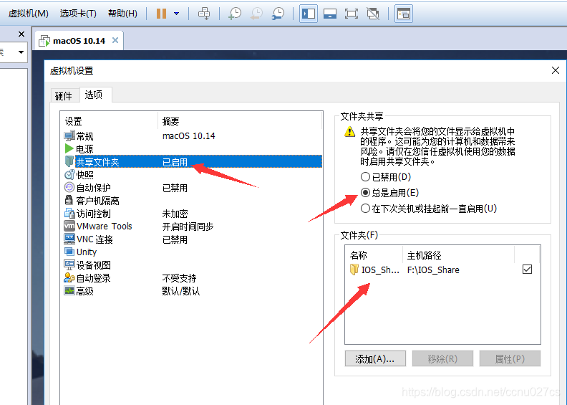Enter full screen mode icon

click(x=351, y=14)
